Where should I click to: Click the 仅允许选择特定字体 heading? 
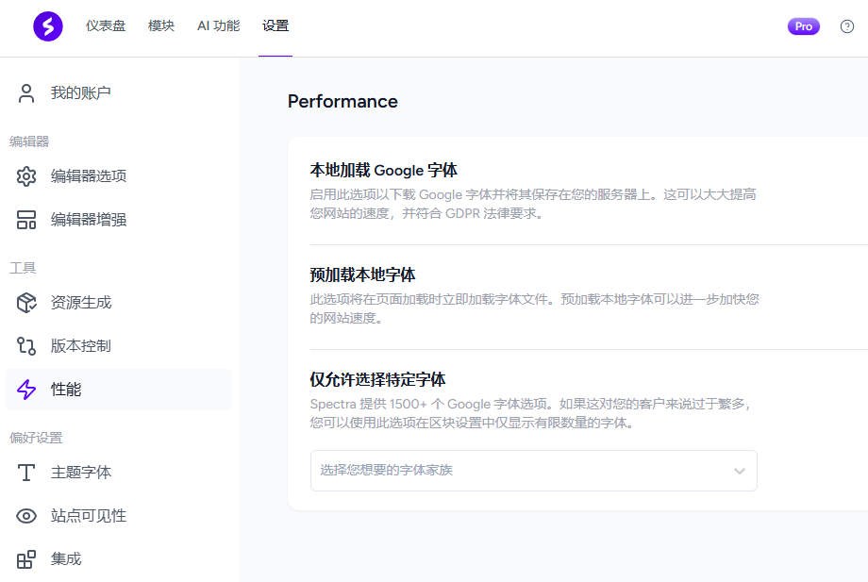377,379
